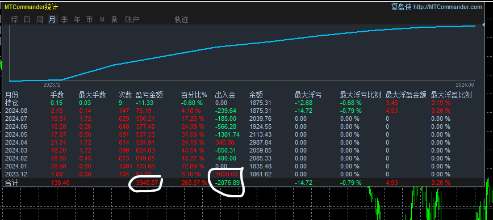
Task: Switch to the 综 summary tab
Action: [x=14, y=19]
